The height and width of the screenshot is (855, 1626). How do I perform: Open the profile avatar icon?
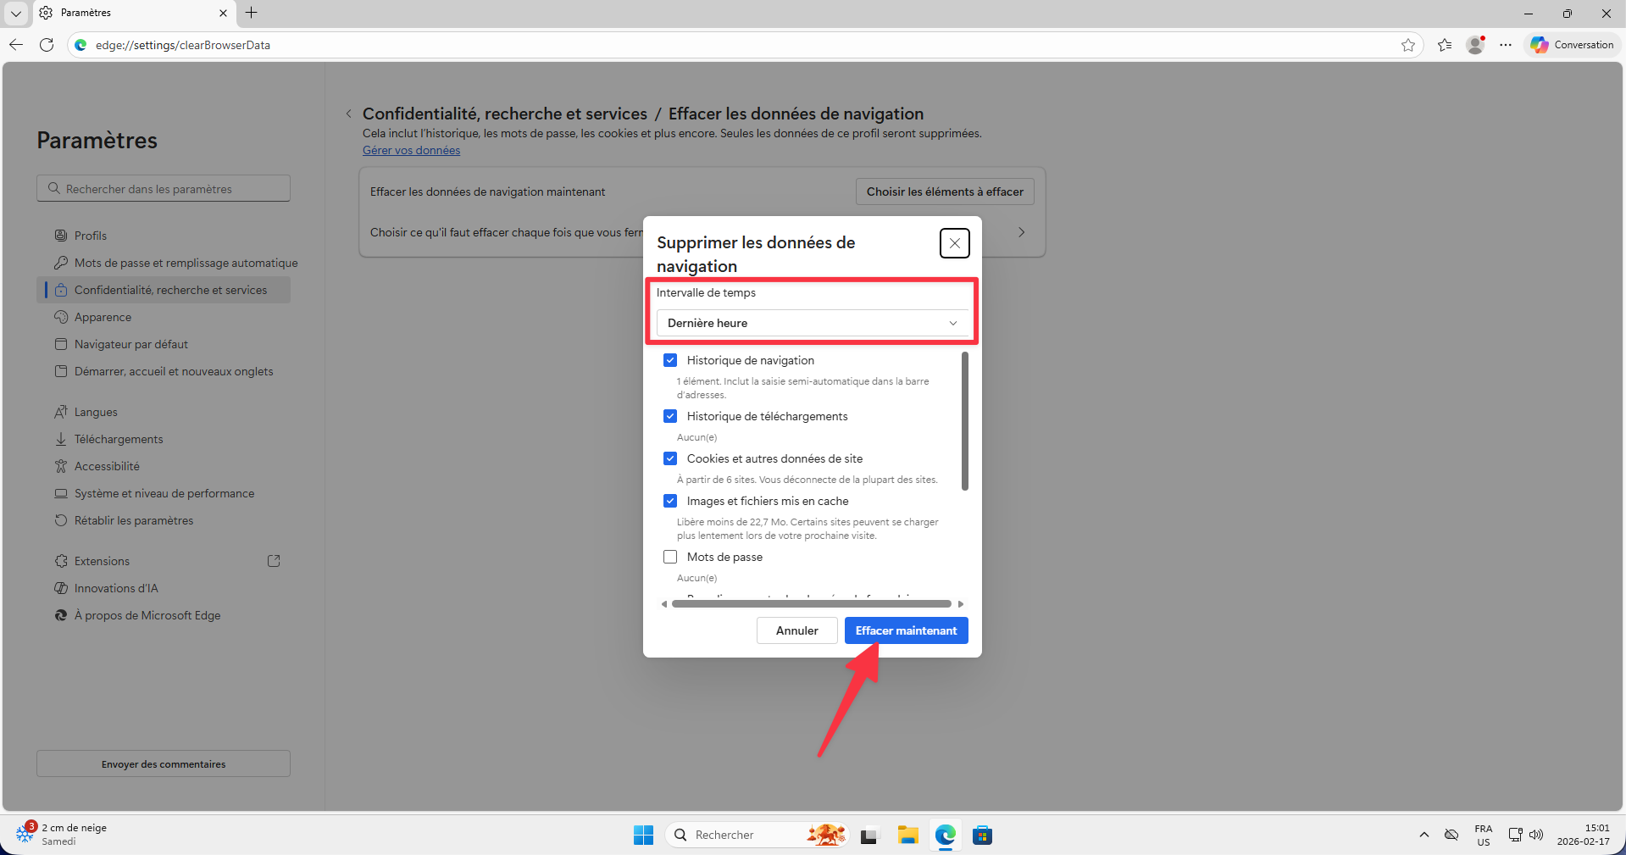[x=1476, y=45]
